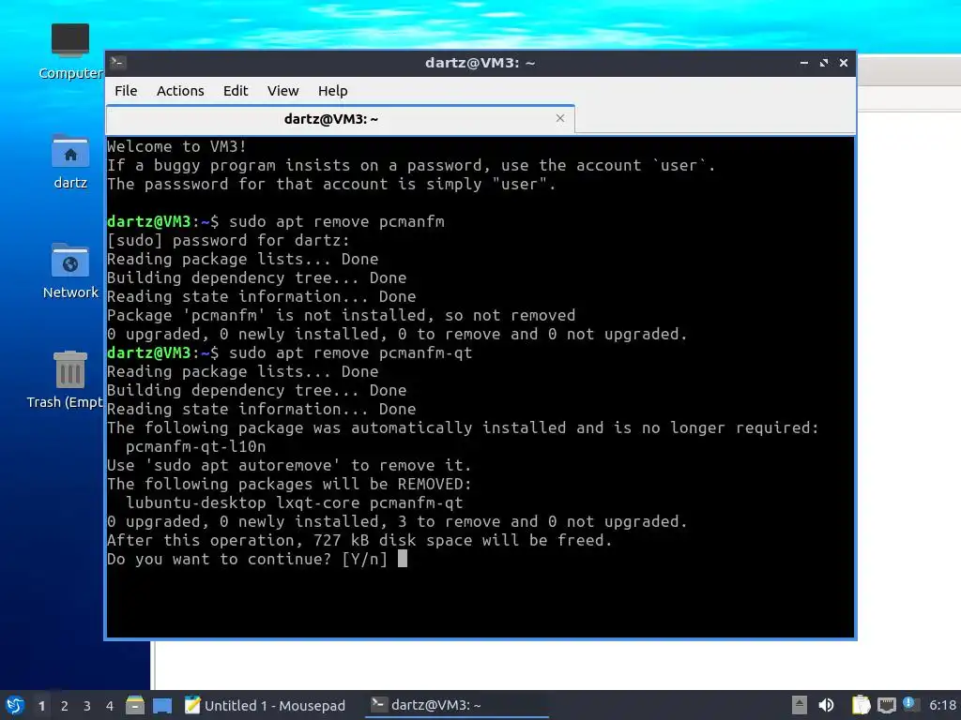961x720 pixels.
Task: Click 'The following packages will be REMOVED:' line
Action: pos(289,485)
